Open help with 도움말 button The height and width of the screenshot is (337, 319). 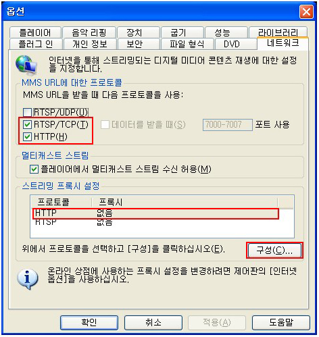(x=281, y=323)
